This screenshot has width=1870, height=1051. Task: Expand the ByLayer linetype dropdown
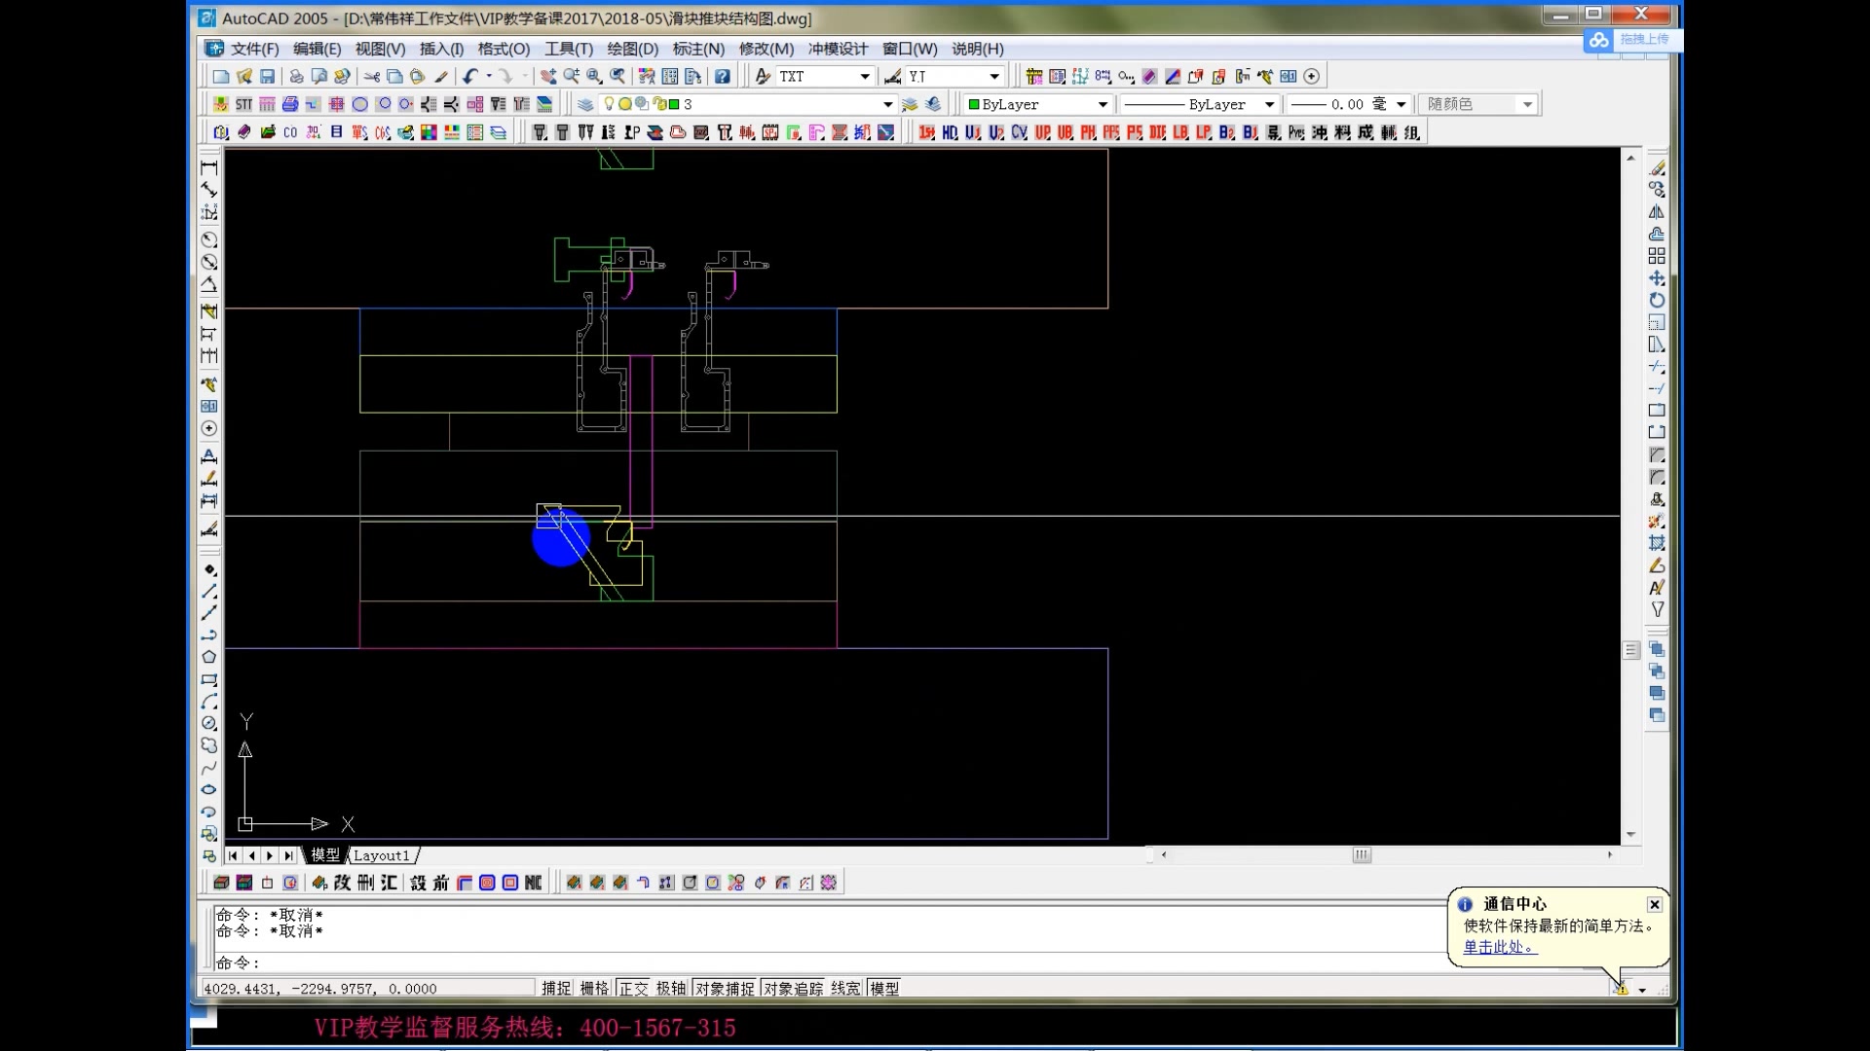pyautogui.click(x=1269, y=104)
